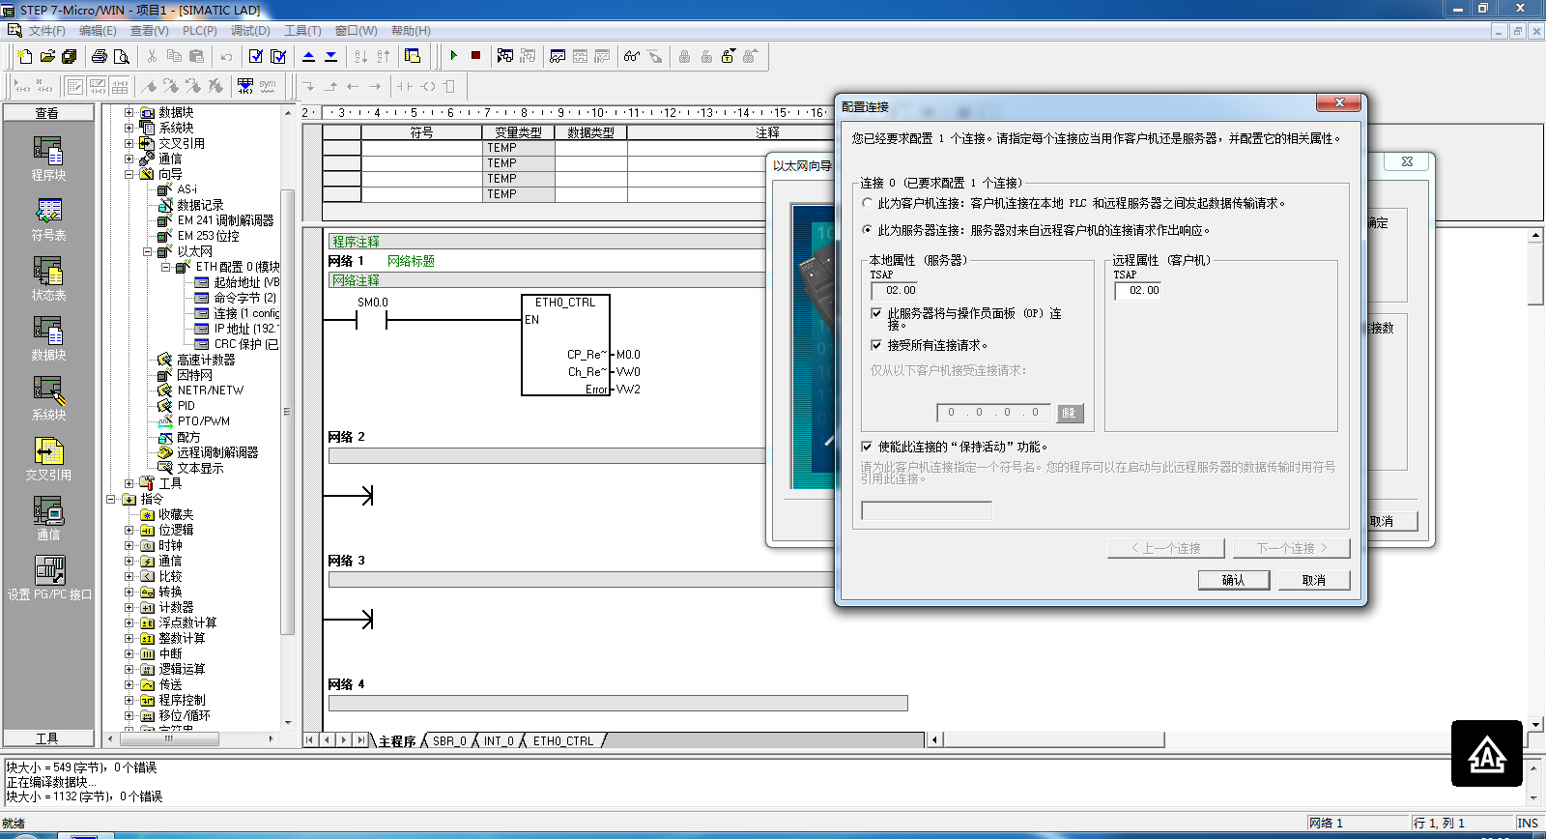Viewport: 1546px width, 839px height.
Task: Click the Download to PLC arrow icon
Action: point(330,56)
